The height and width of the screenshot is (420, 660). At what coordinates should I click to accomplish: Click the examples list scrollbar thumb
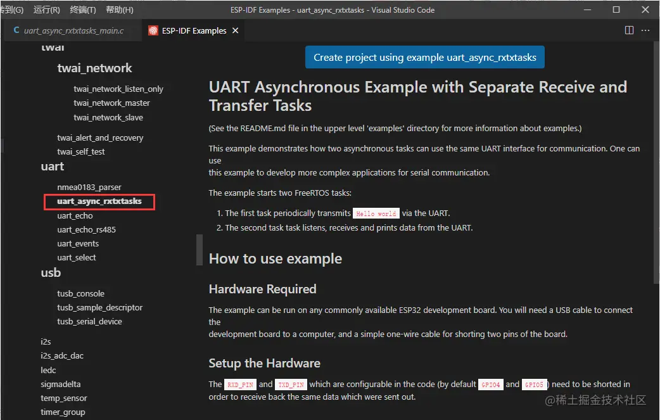coord(200,250)
